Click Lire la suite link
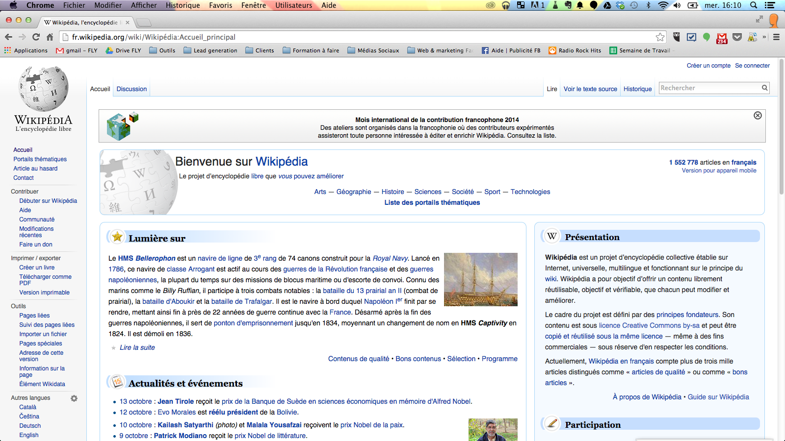Image resolution: width=785 pixels, height=441 pixels. 137,347
